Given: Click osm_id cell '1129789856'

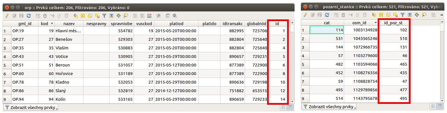Looking at the screenshot, I should coord(361,90).
